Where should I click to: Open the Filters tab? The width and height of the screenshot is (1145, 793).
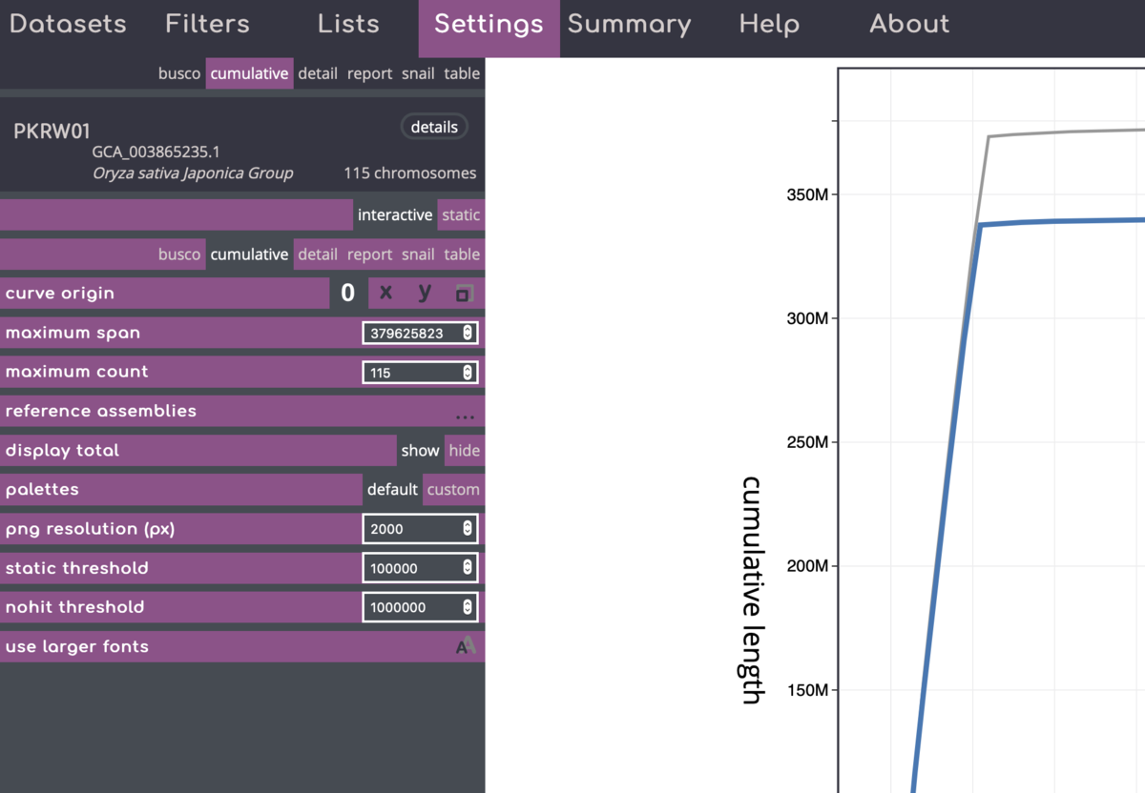tap(207, 24)
